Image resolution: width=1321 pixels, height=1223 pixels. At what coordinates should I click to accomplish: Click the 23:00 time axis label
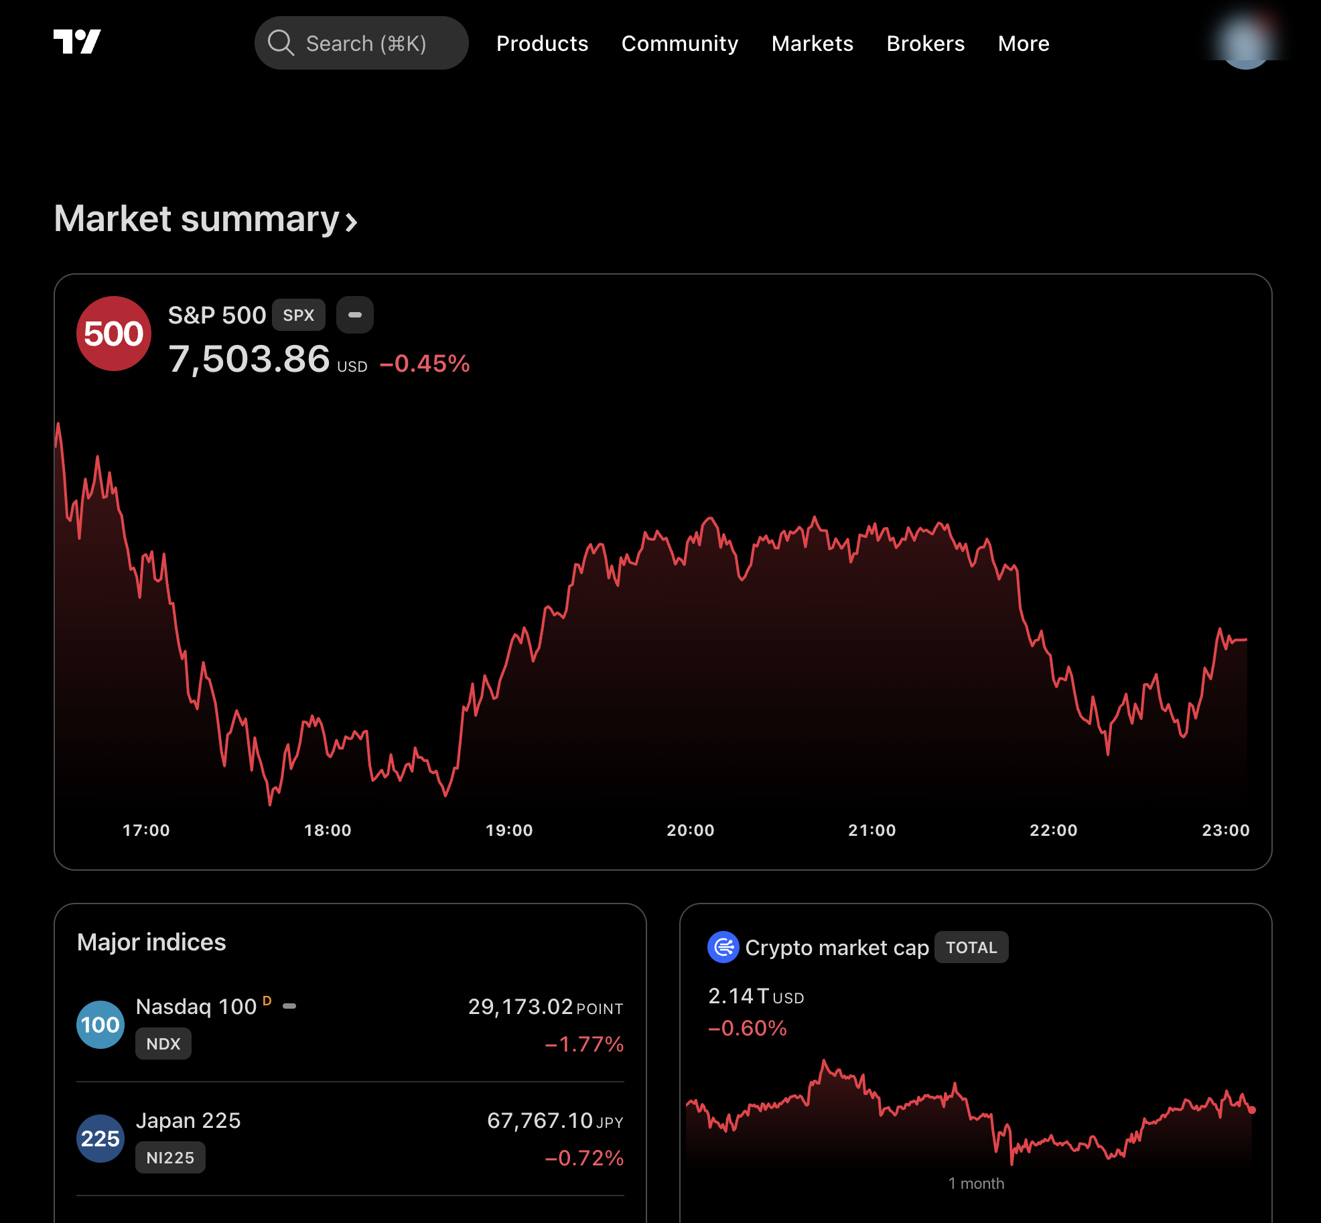coord(1226,831)
